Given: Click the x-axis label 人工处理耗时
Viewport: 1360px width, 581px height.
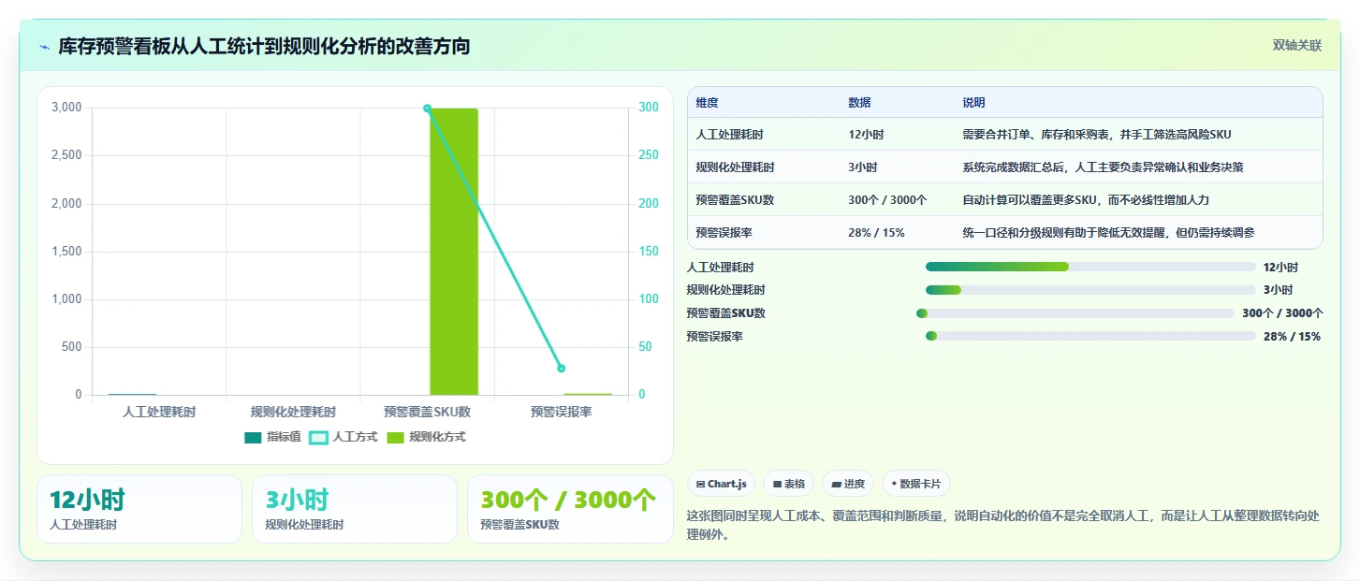Looking at the screenshot, I should pyautogui.click(x=159, y=412).
